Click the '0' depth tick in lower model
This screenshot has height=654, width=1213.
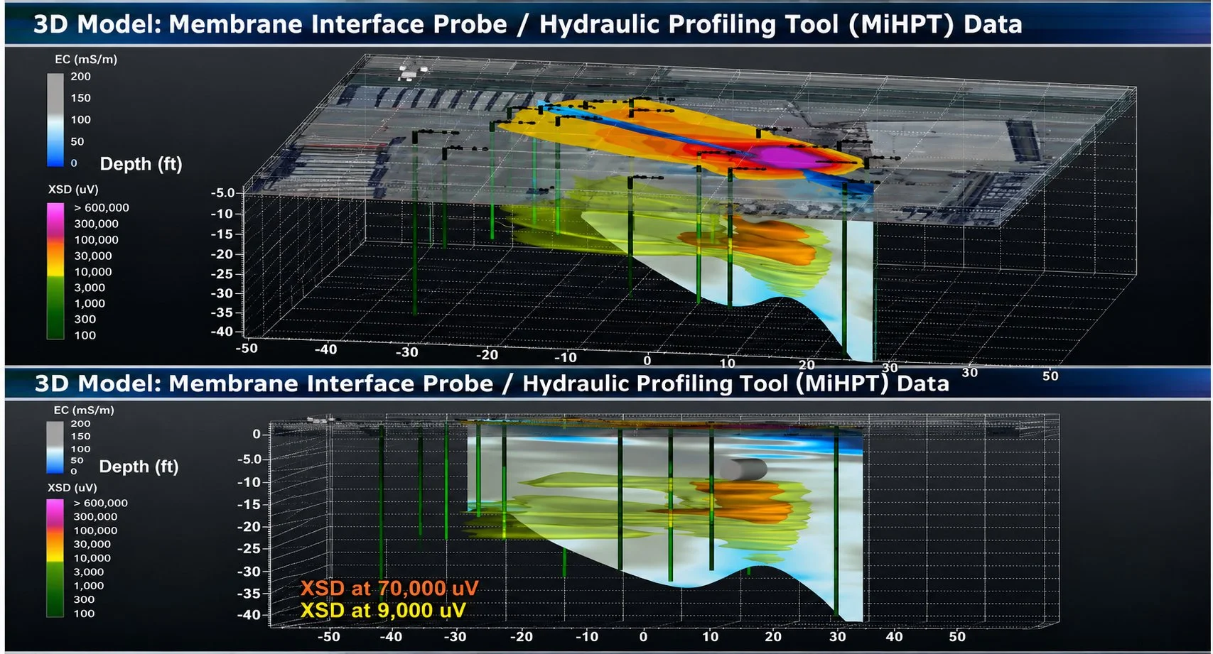point(257,435)
